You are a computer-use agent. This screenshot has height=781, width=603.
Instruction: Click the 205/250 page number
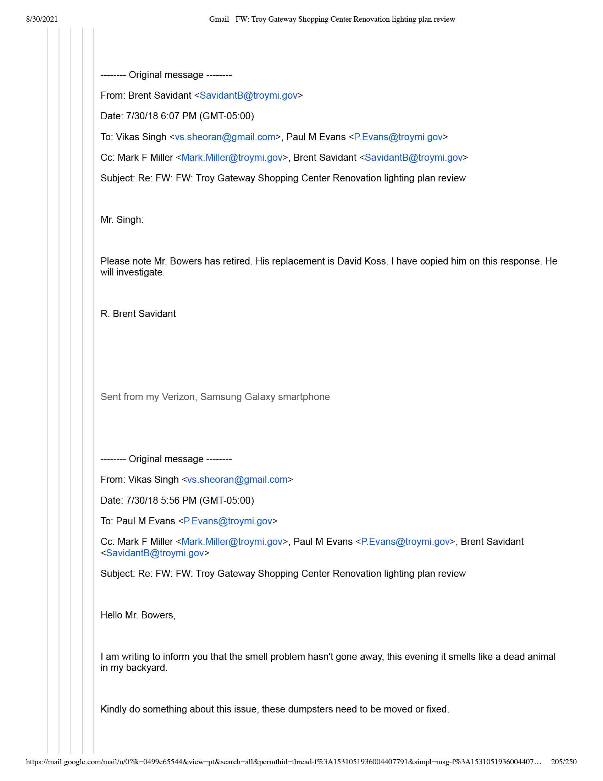(x=563, y=762)
